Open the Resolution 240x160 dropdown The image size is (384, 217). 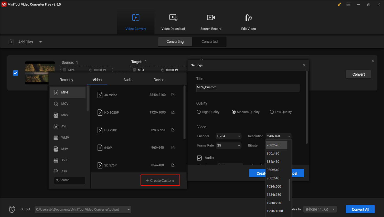coord(279,136)
